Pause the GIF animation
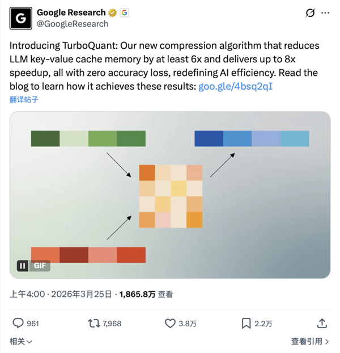The image size is (340, 353). tap(23, 265)
